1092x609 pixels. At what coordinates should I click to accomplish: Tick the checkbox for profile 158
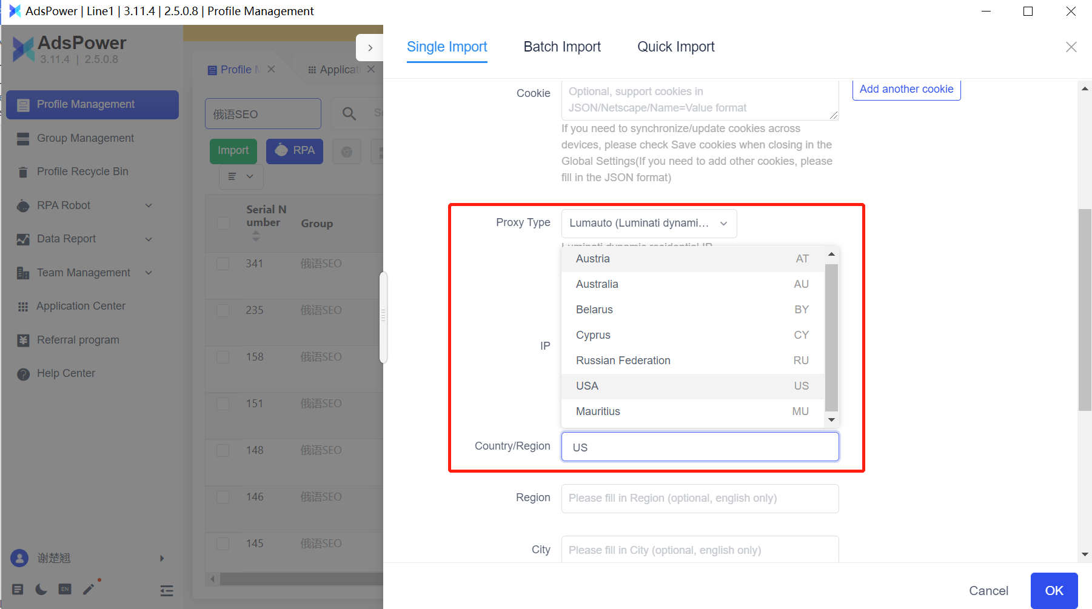pos(223,357)
